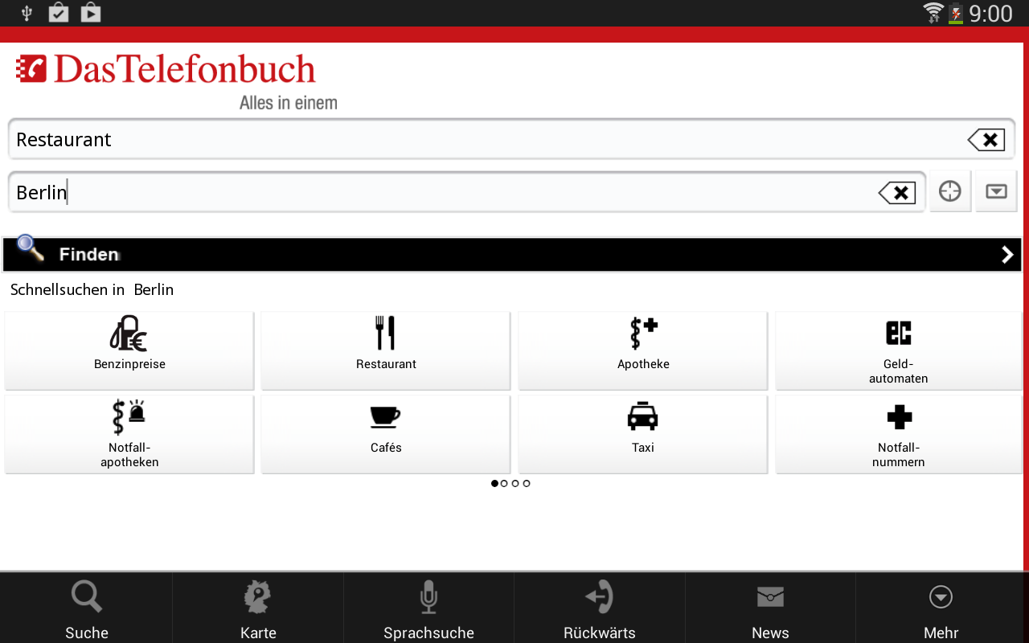Viewport: 1029px width, 643px height.
Task: Select the Benzinpreise fuel prices tile
Action: pyautogui.click(x=129, y=350)
